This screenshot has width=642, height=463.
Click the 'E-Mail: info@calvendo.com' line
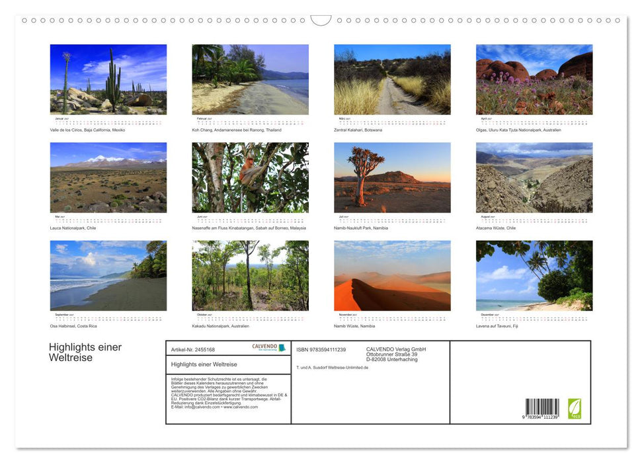point(214,407)
